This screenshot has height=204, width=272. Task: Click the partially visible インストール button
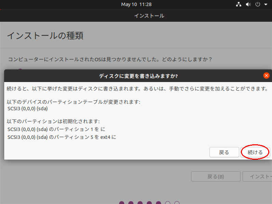pos(258,176)
